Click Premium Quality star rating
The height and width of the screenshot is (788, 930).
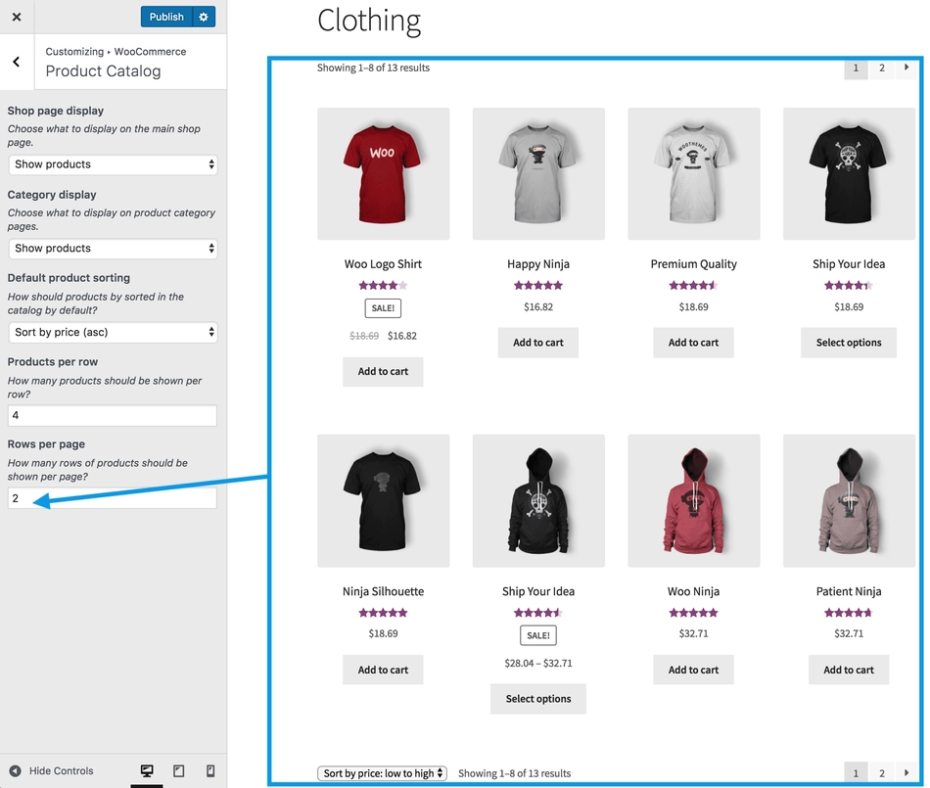coord(693,285)
